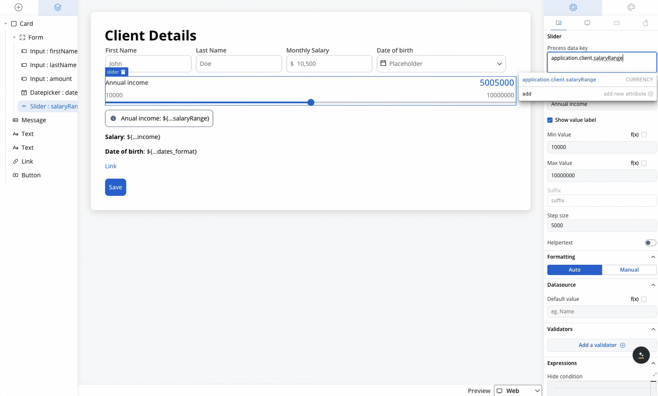Click the calendar icon in Date of birth
This screenshot has height=396, width=658.
pyautogui.click(x=383, y=63)
